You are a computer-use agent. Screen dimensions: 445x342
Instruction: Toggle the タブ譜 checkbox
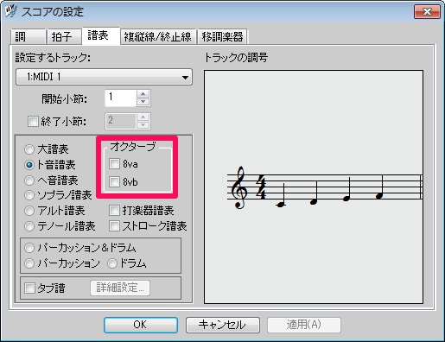pos(29,288)
